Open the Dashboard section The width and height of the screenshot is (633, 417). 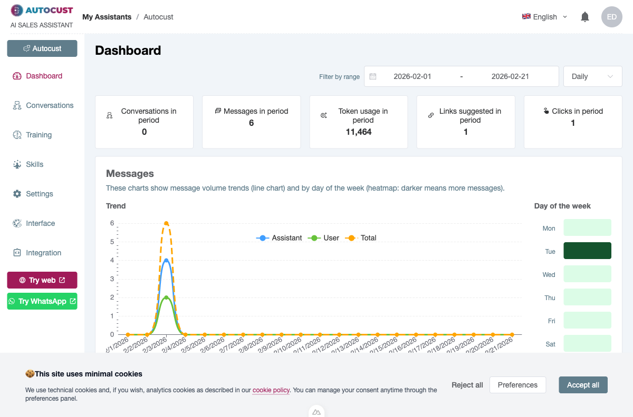click(43, 76)
